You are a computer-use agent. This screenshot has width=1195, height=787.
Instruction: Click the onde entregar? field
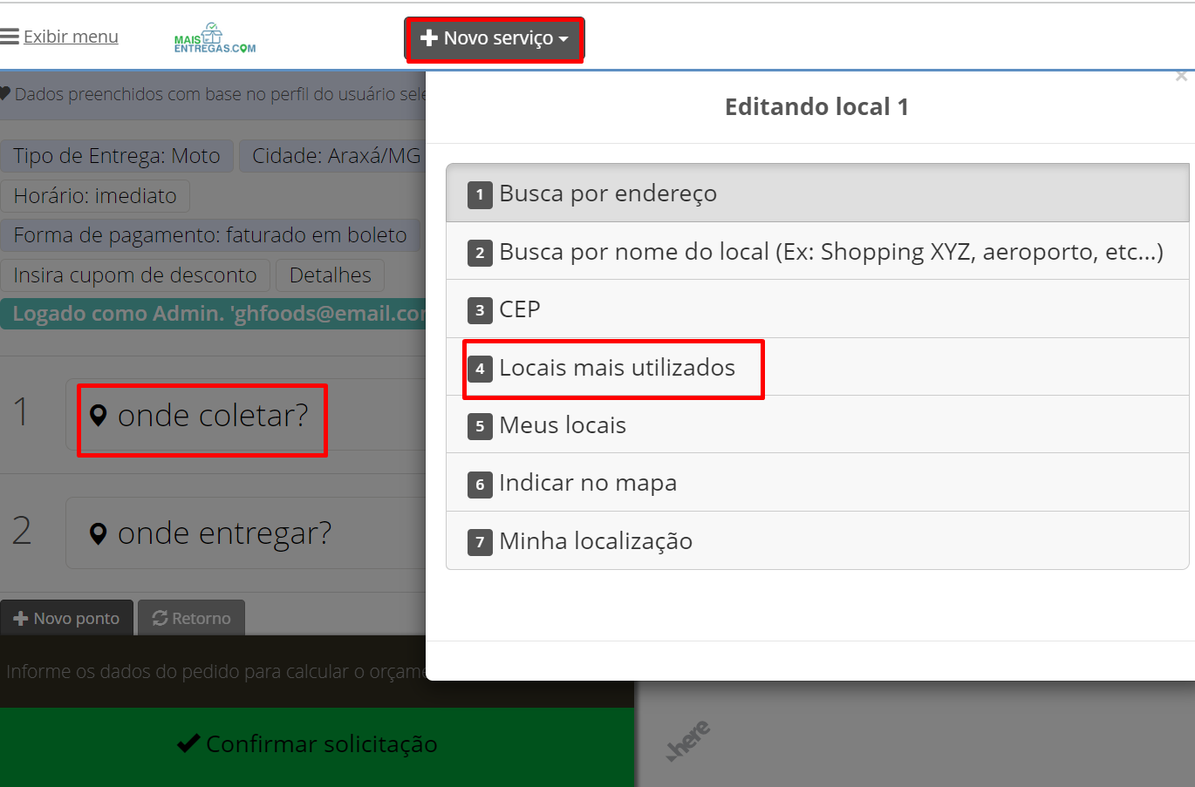tap(246, 533)
